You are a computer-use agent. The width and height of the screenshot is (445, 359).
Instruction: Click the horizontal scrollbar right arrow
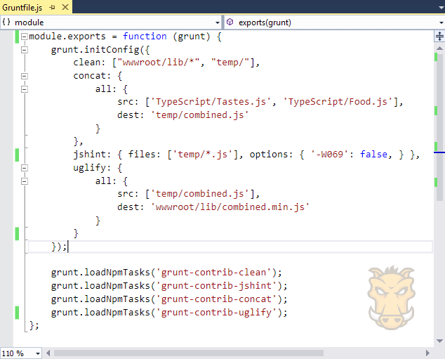click(x=427, y=353)
